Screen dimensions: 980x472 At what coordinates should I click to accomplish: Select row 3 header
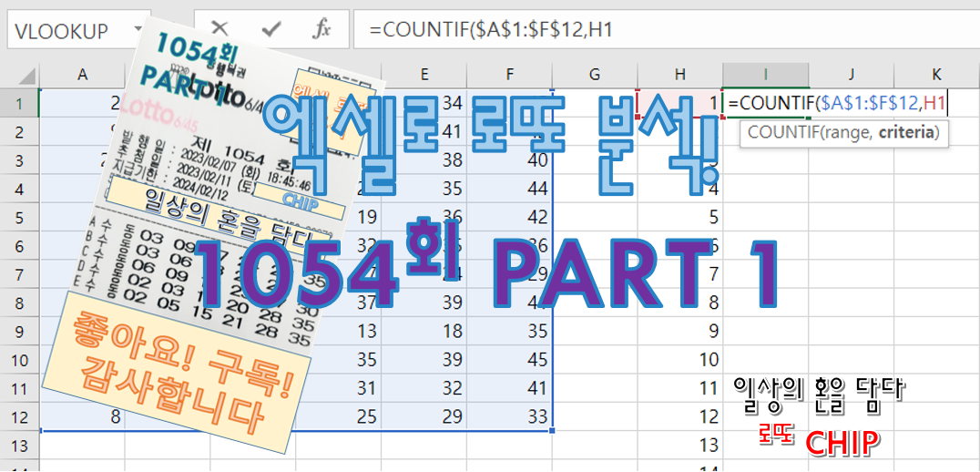tap(19, 160)
